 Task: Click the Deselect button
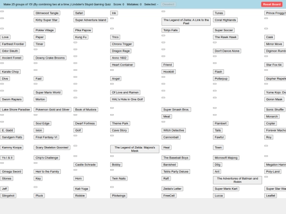(x=168, y=4)
